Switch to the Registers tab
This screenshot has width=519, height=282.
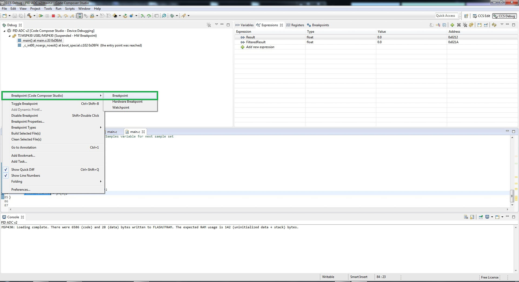click(x=297, y=25)
